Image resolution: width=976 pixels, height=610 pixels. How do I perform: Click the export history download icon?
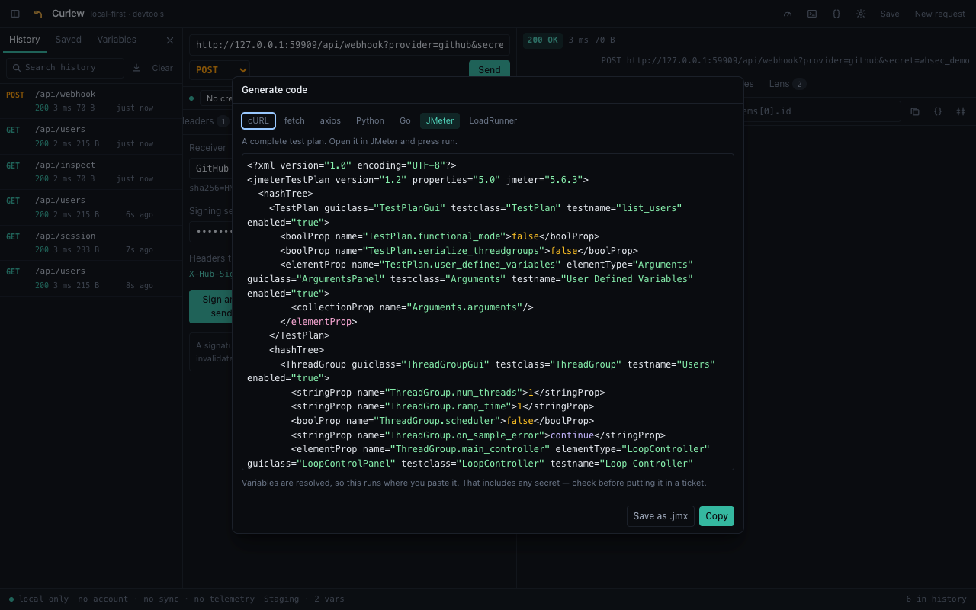click(136, 68)
